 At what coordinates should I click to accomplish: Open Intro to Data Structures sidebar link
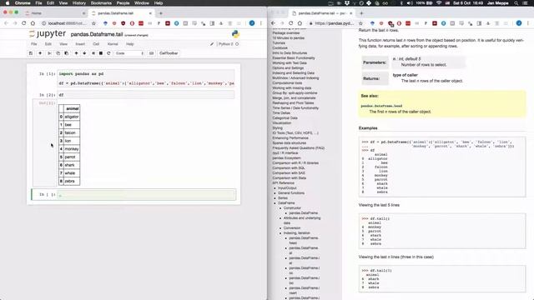pyautogui.click(x=290, y=53)
